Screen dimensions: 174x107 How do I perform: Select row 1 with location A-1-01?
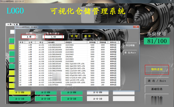[69, 45]
